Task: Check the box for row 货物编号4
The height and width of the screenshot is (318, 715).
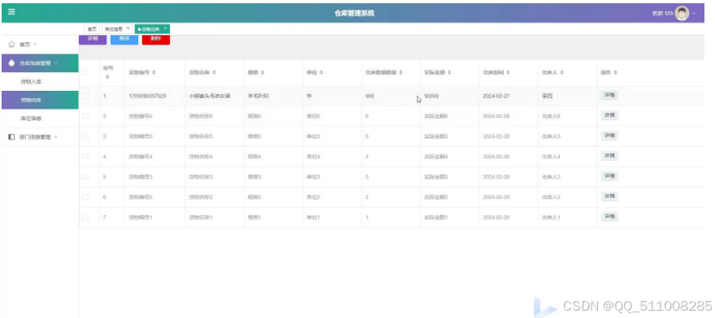Action: pos(85,157)
